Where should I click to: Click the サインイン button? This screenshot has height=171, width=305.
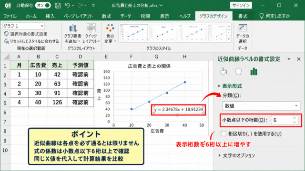241,5
